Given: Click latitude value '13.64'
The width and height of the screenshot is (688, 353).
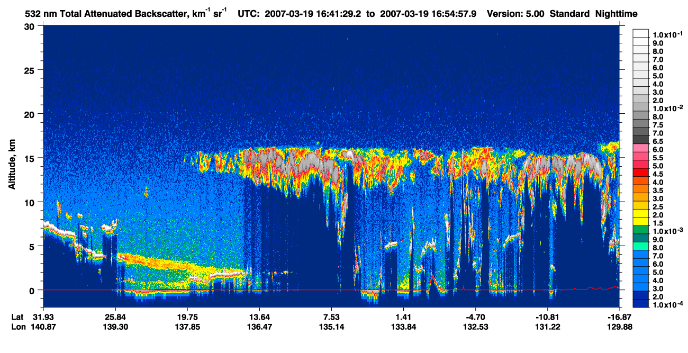Looking at the screenshot, I should tap(259, 317).
